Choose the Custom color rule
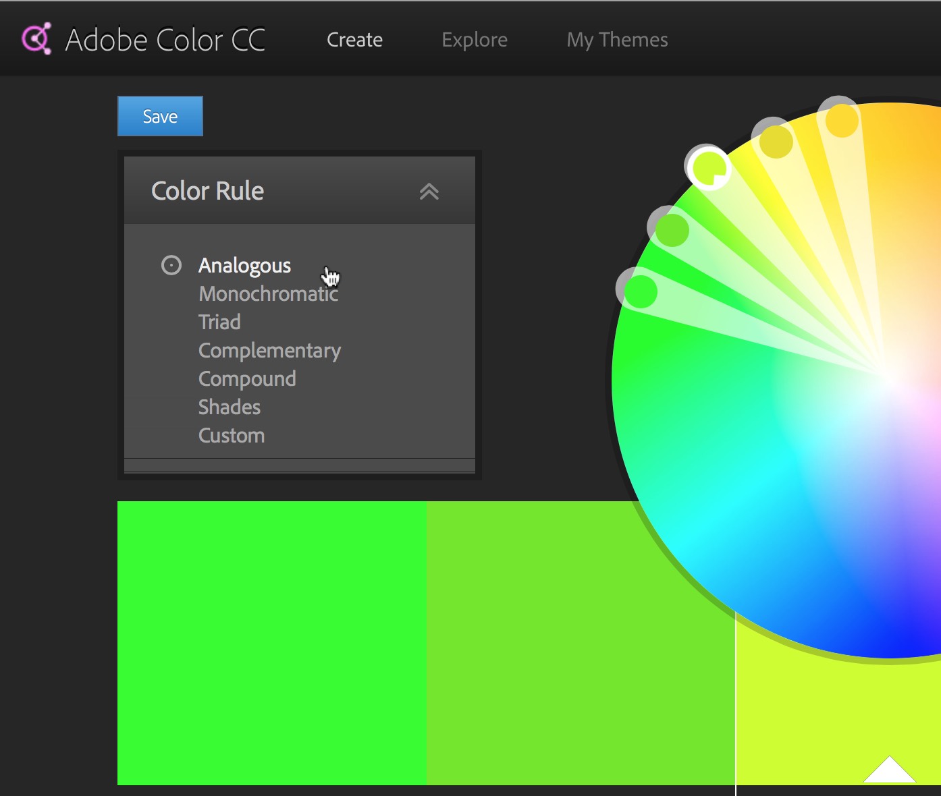Screen dimensions: 941x796 tap(232, 436)
